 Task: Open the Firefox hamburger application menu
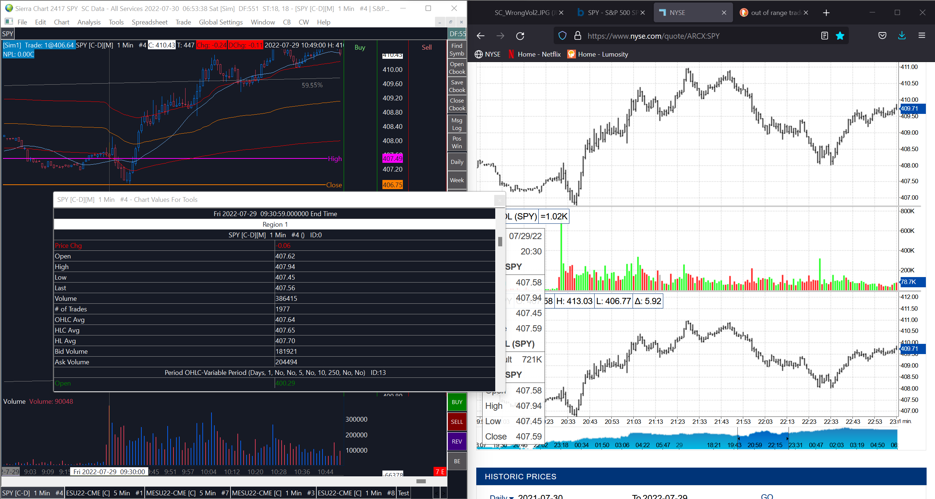(x=921, y=36)
